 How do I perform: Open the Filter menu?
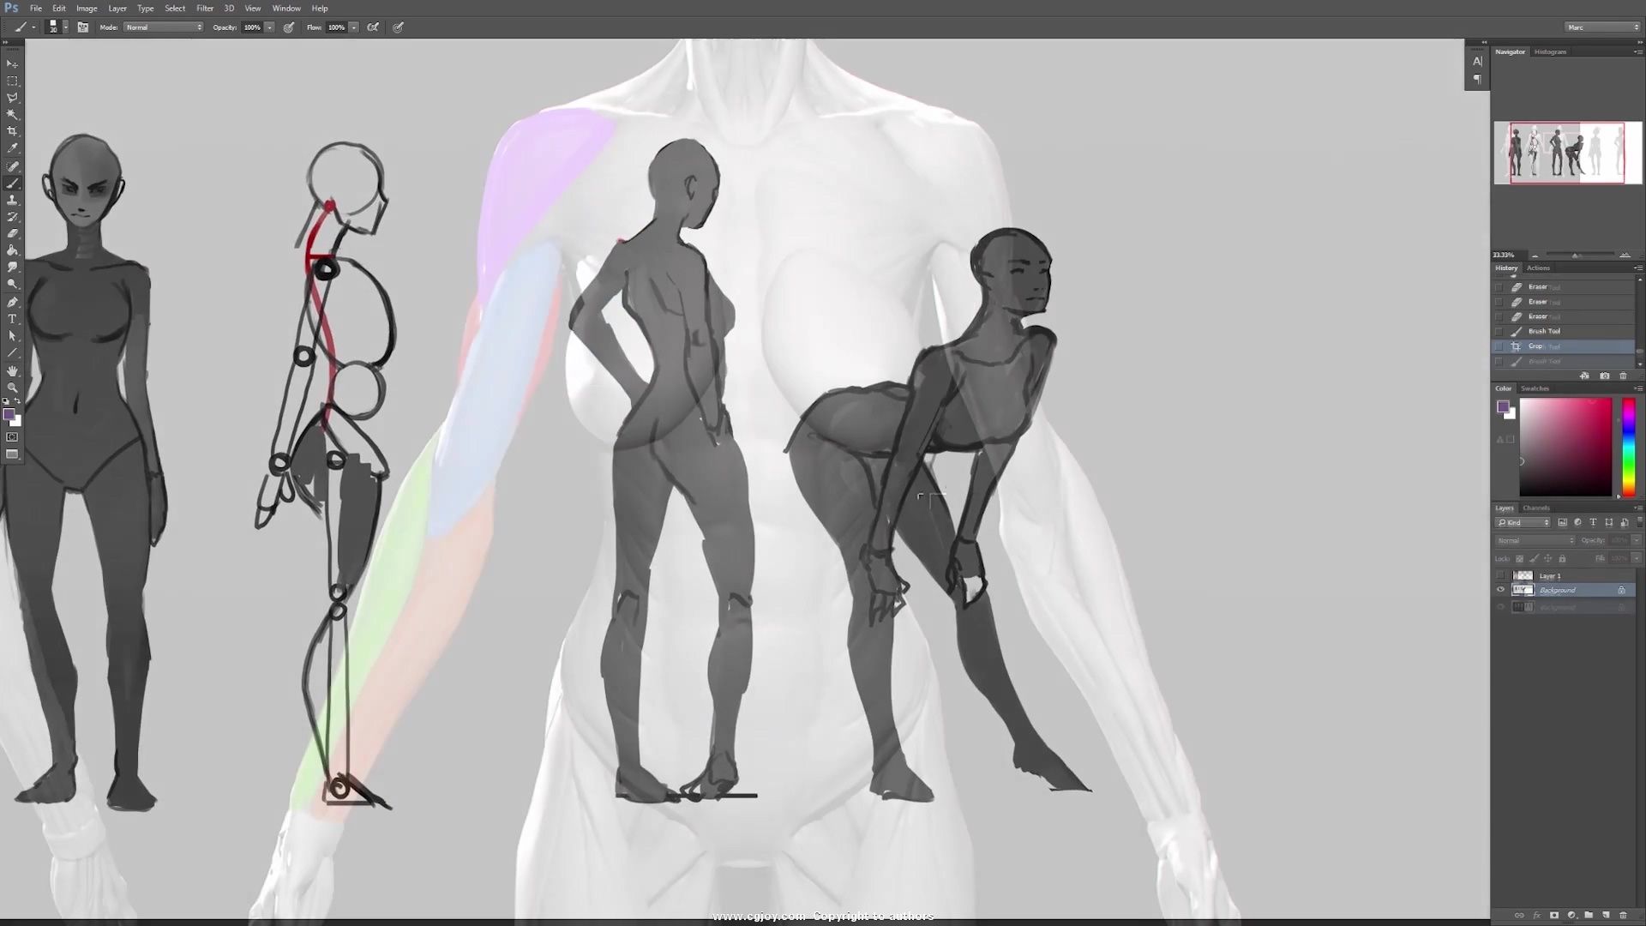[x=205, y=9]
